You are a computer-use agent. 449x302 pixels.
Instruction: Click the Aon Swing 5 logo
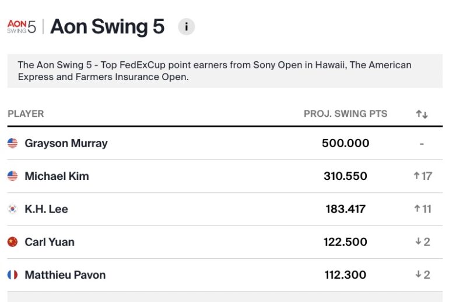click(x=22, y=27)
